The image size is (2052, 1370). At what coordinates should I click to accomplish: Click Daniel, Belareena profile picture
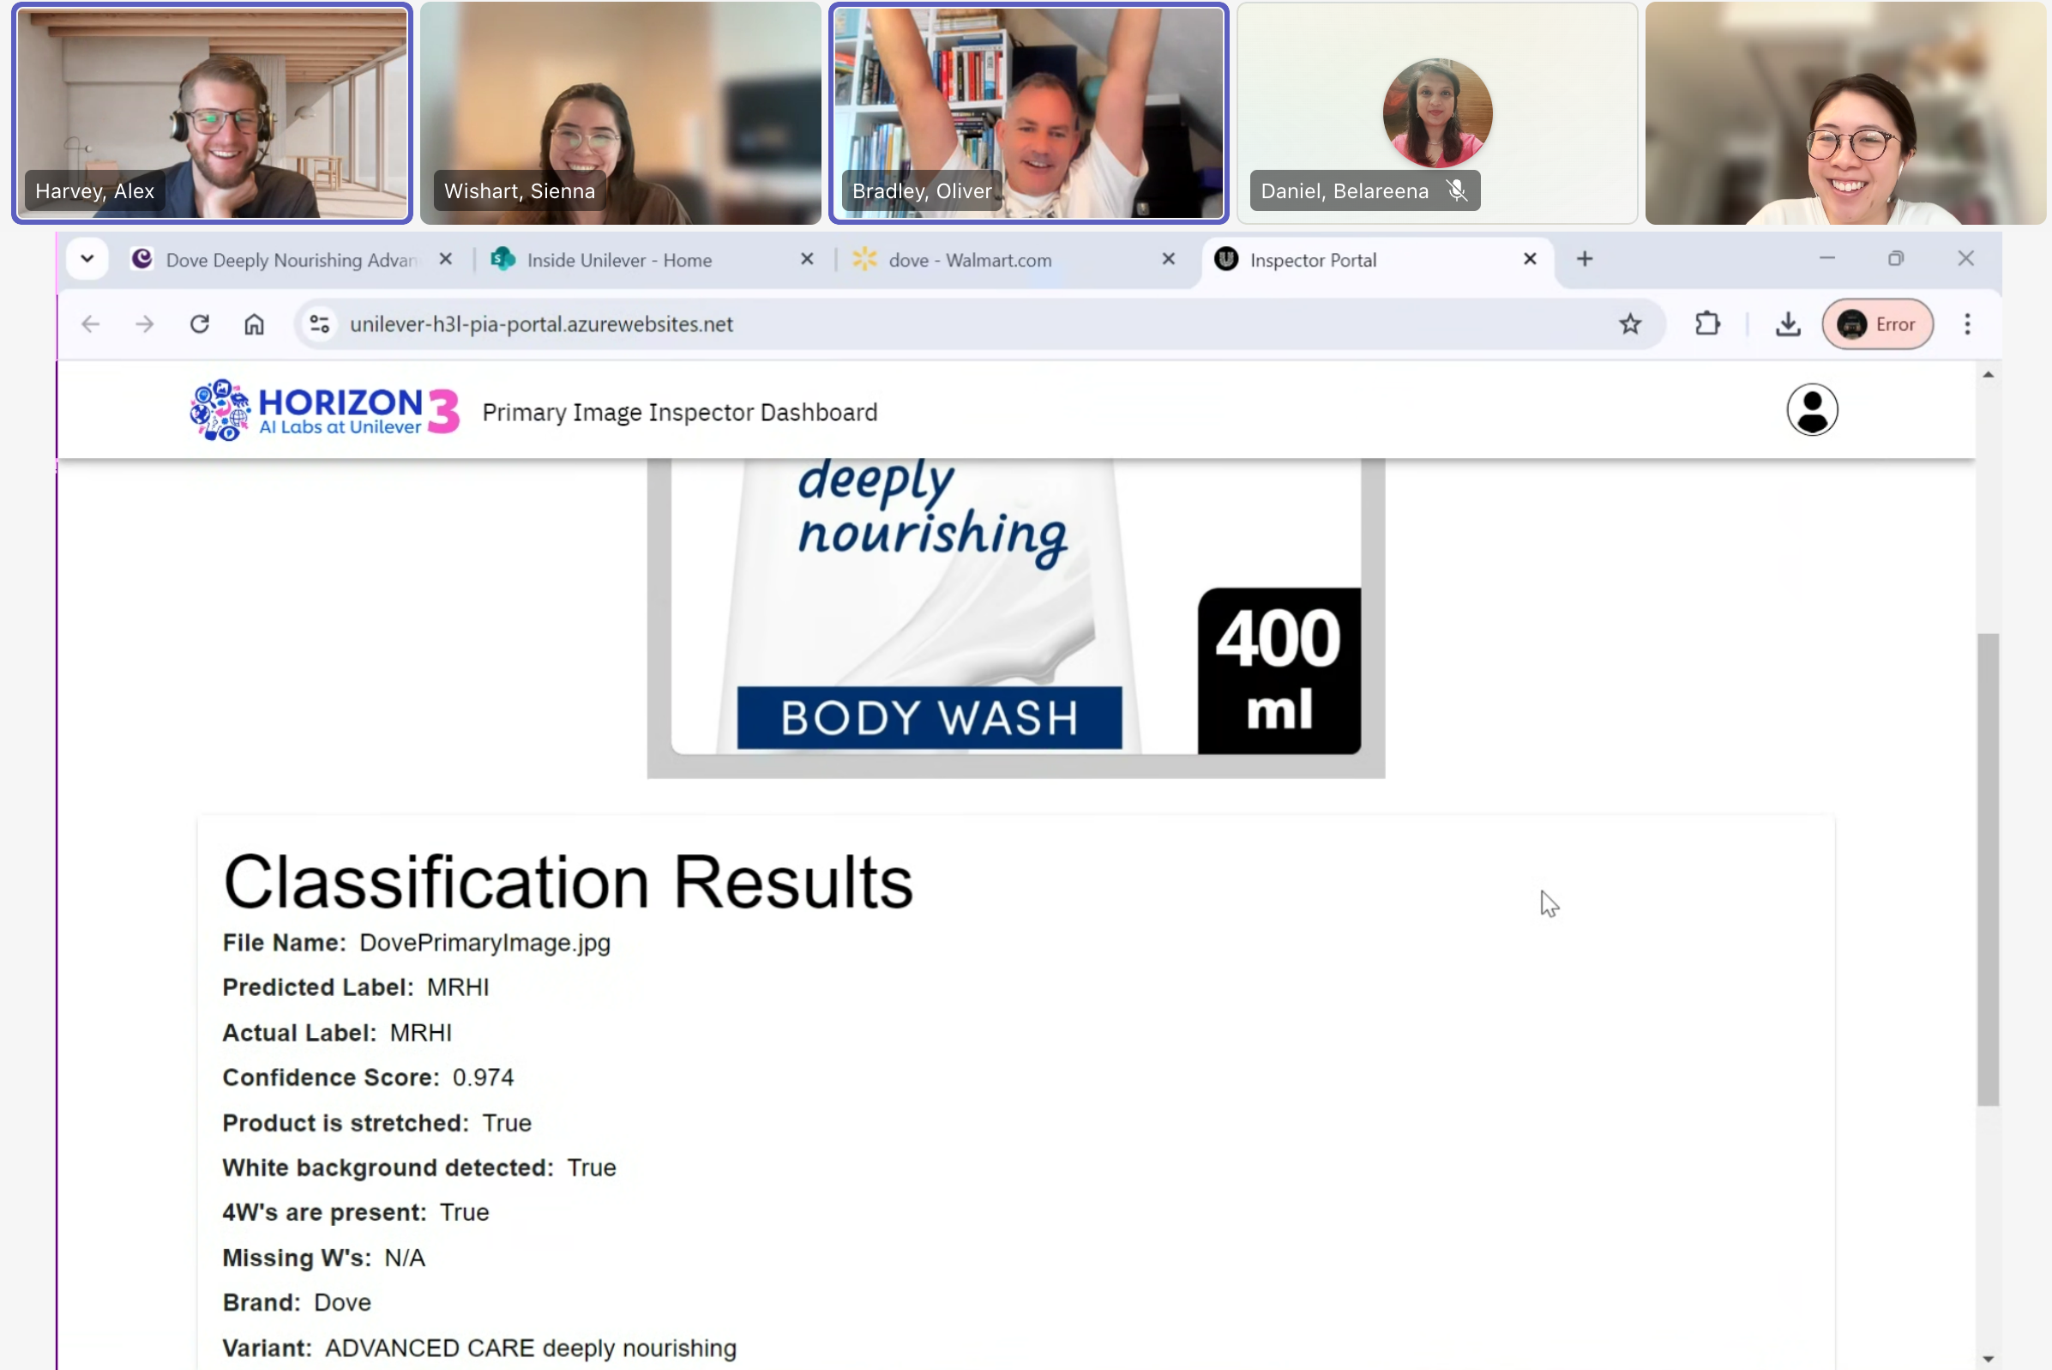(x=1437, y=112)
